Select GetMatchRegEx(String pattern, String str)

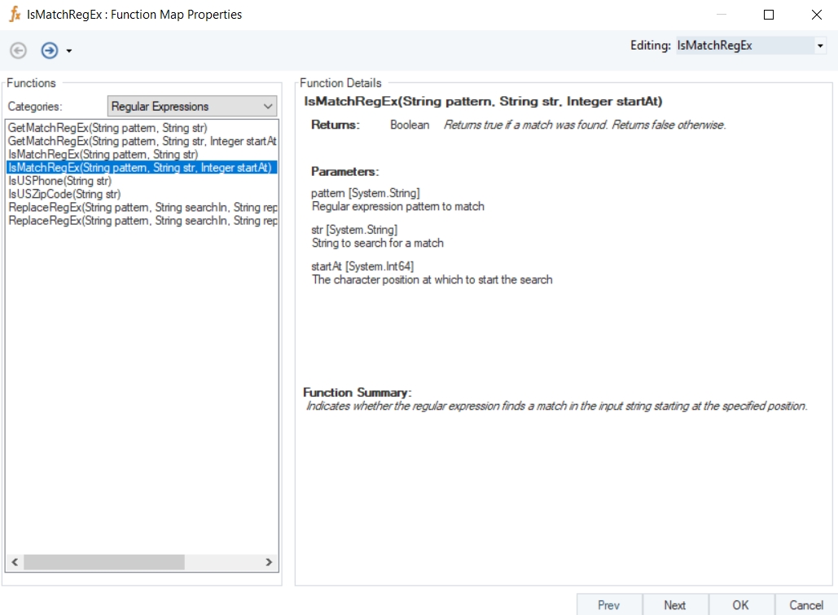pos(107,128)
